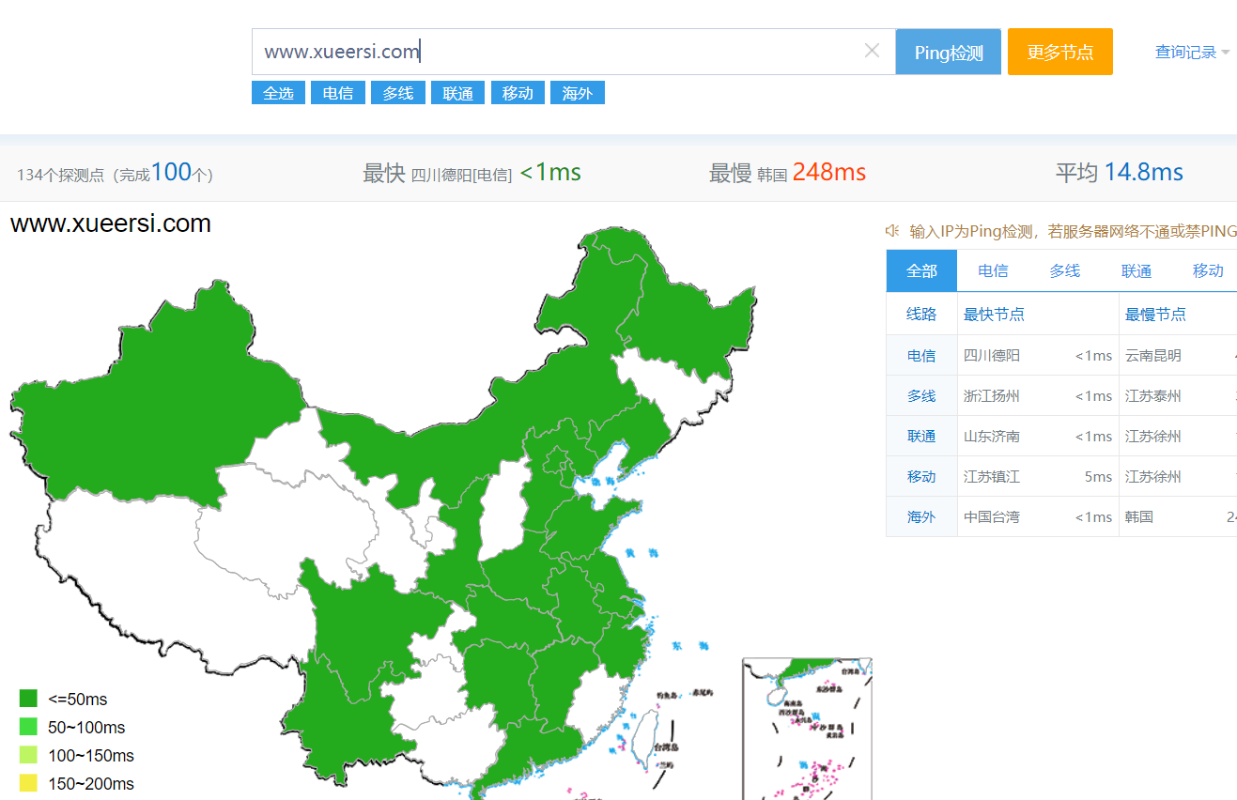Click the yellow 150~200ms legend swatch
This screenshot has height=800, width=1237.
28,783
